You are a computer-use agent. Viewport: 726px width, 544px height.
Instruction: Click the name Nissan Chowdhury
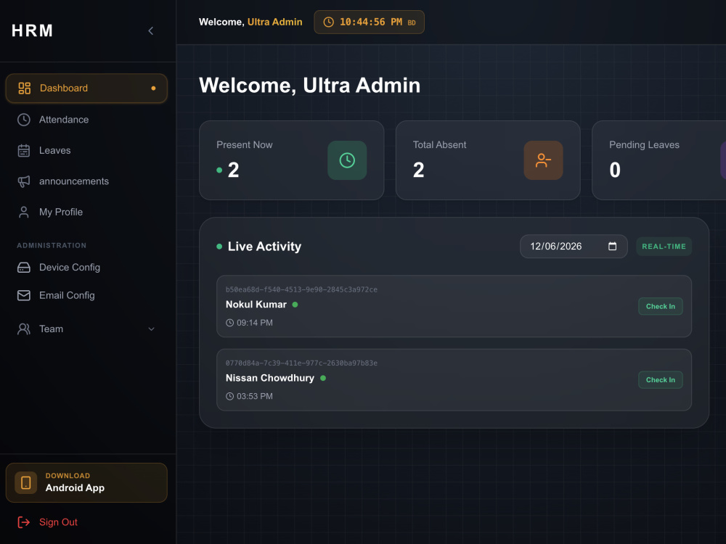(270, 378)
